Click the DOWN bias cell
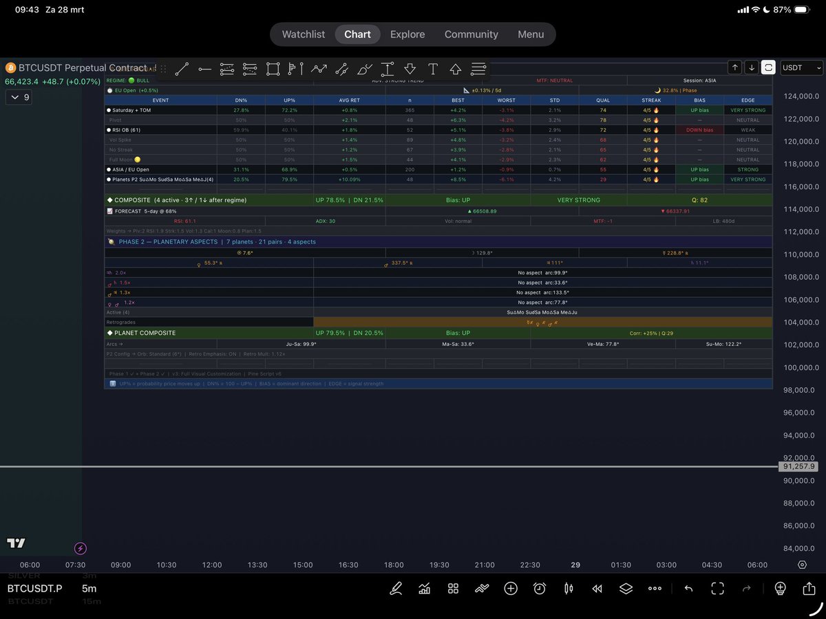 [699, 130]
